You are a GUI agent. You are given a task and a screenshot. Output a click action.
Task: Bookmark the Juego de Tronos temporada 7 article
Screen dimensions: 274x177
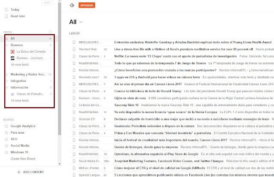coord(74,63)
